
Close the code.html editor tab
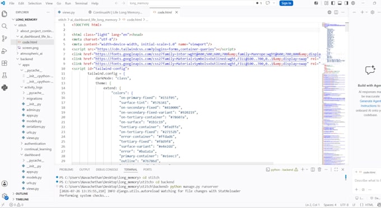pos(176,12)
